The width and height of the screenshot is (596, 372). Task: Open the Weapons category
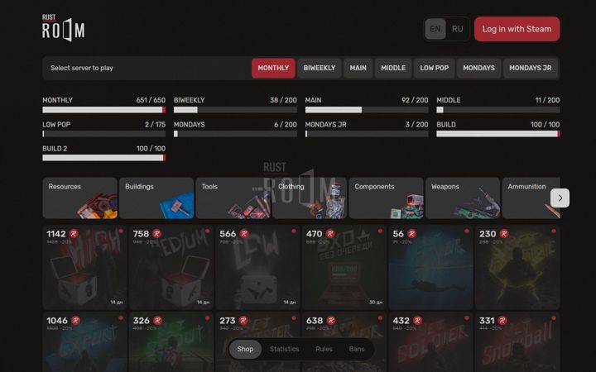[x=463, y=198]
